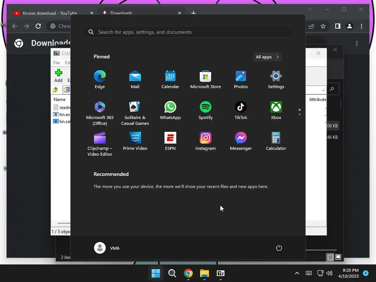Open the File menu in 7-Zip

tap(57, 62)
